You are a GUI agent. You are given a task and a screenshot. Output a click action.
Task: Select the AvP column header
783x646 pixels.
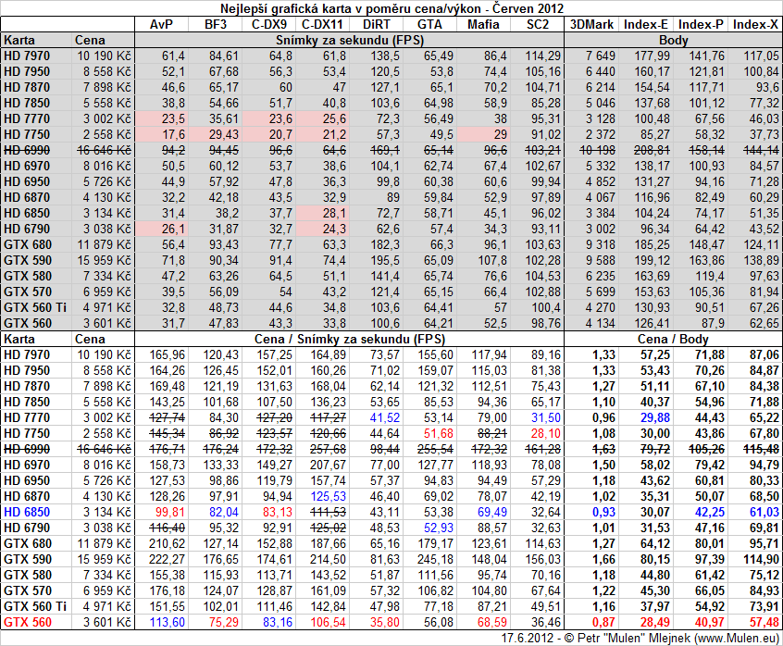[x=161, y=24]
